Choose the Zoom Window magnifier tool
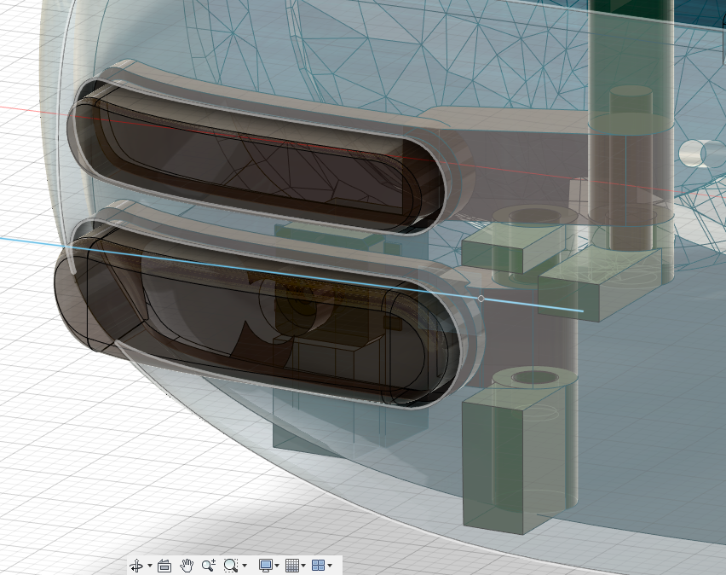 (x=231, y=566)
